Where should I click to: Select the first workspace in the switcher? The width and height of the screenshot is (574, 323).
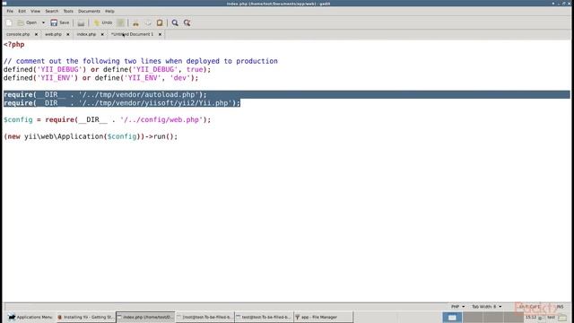pyautogui.click(x=452, y=317)
